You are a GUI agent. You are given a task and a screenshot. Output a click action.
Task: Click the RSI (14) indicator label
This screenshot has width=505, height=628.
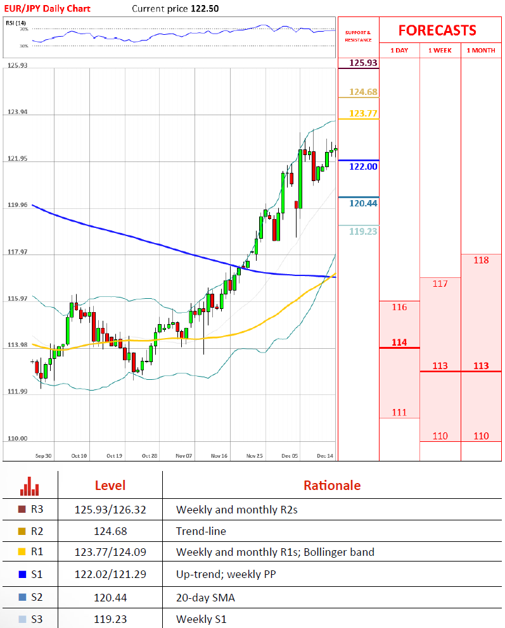coord(16,23)
